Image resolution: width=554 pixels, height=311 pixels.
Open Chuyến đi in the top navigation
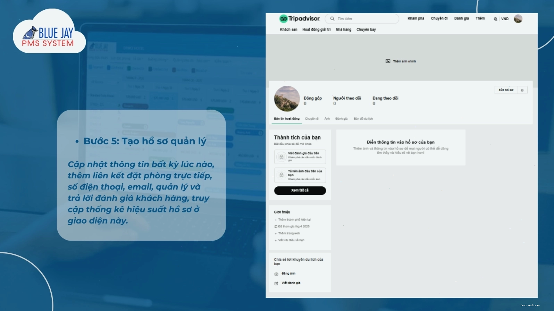(439, 18)
